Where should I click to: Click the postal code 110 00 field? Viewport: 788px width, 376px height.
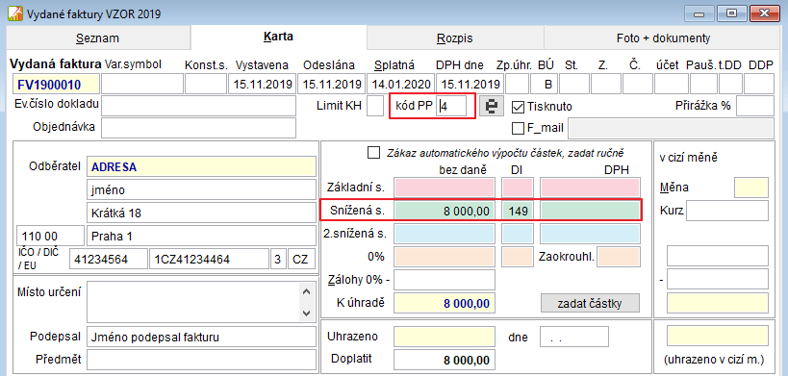pyautogui.click(x=50, y=236)
